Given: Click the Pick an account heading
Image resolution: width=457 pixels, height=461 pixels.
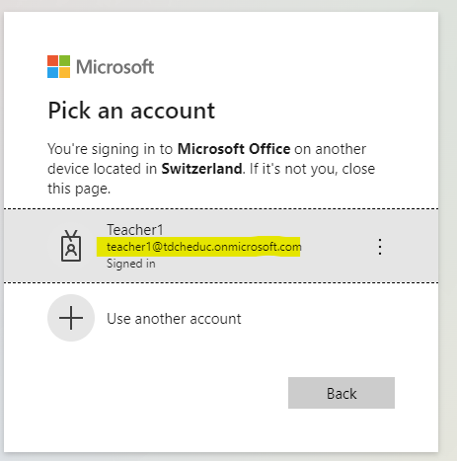Looking at the screenshot, I should click(x=131, y=111).
